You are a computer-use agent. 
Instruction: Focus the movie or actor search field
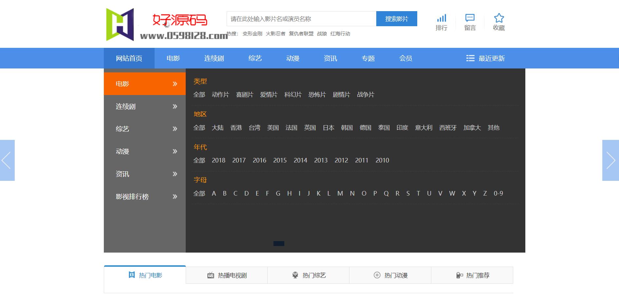pyautogui.click(x=301, y=19)
